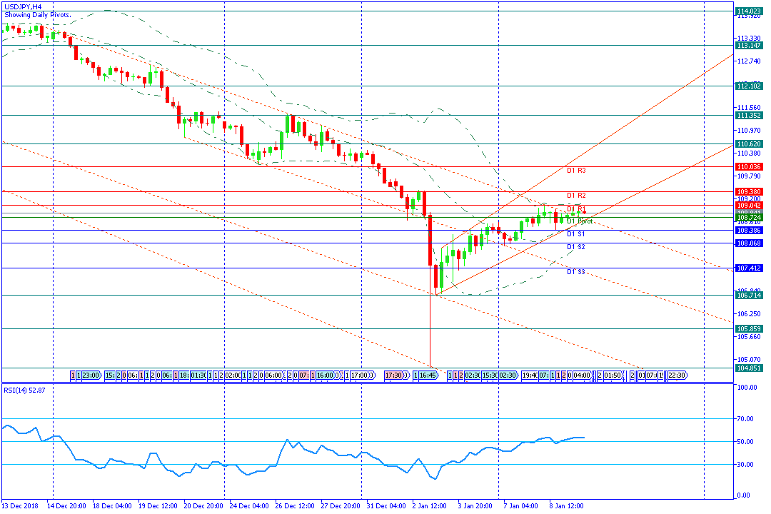Click the D1 R3 pivot label

576,171
